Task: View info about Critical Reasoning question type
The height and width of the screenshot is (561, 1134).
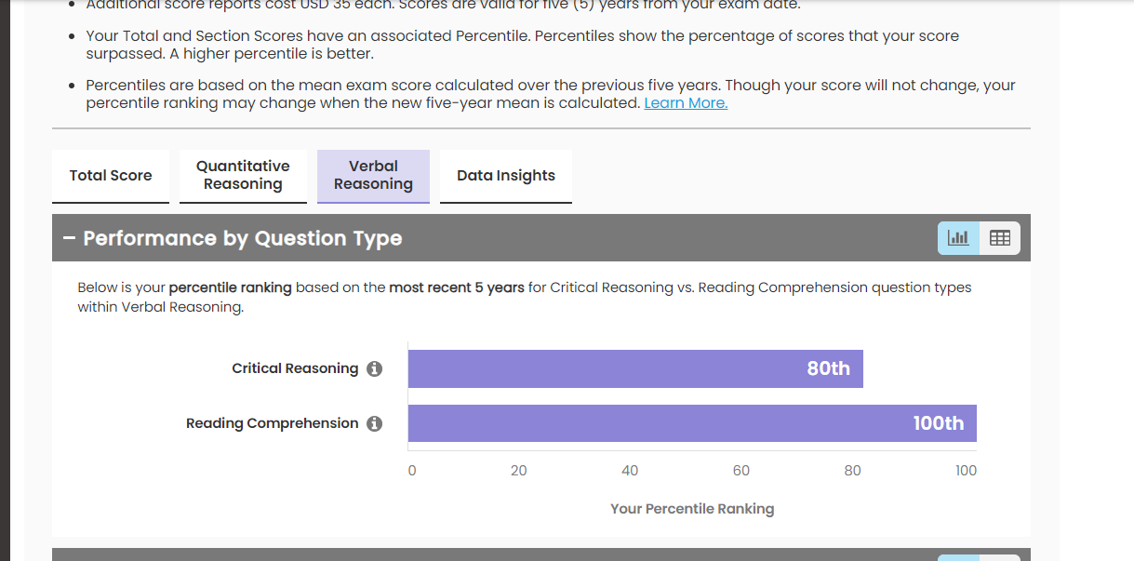Action: 374,368
